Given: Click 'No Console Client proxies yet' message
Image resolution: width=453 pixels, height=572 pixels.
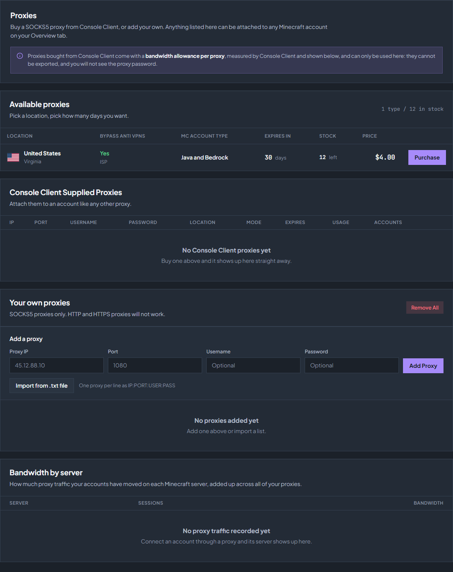Looking at the screenshot, I should tap(226, 250).
